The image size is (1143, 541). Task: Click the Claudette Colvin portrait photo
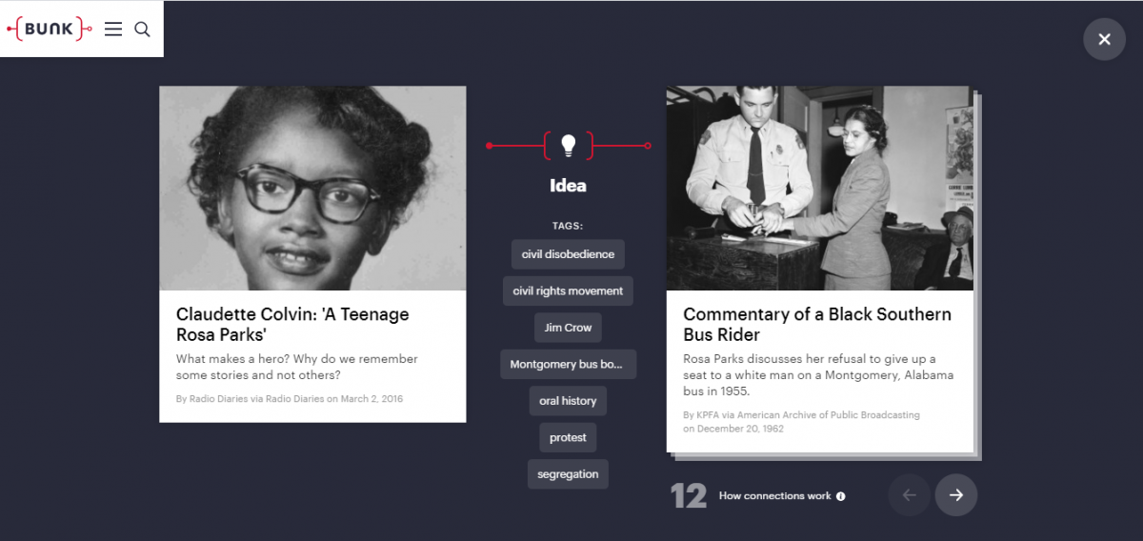[312, 189]
